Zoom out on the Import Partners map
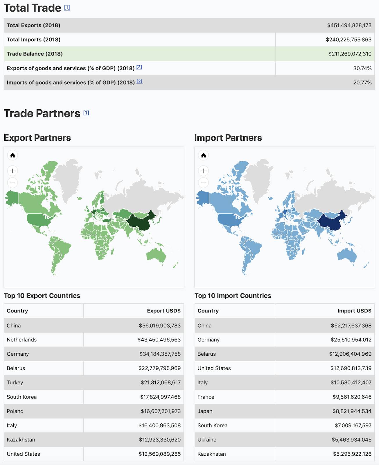This screenshot has height=465, width=379. 203,183
